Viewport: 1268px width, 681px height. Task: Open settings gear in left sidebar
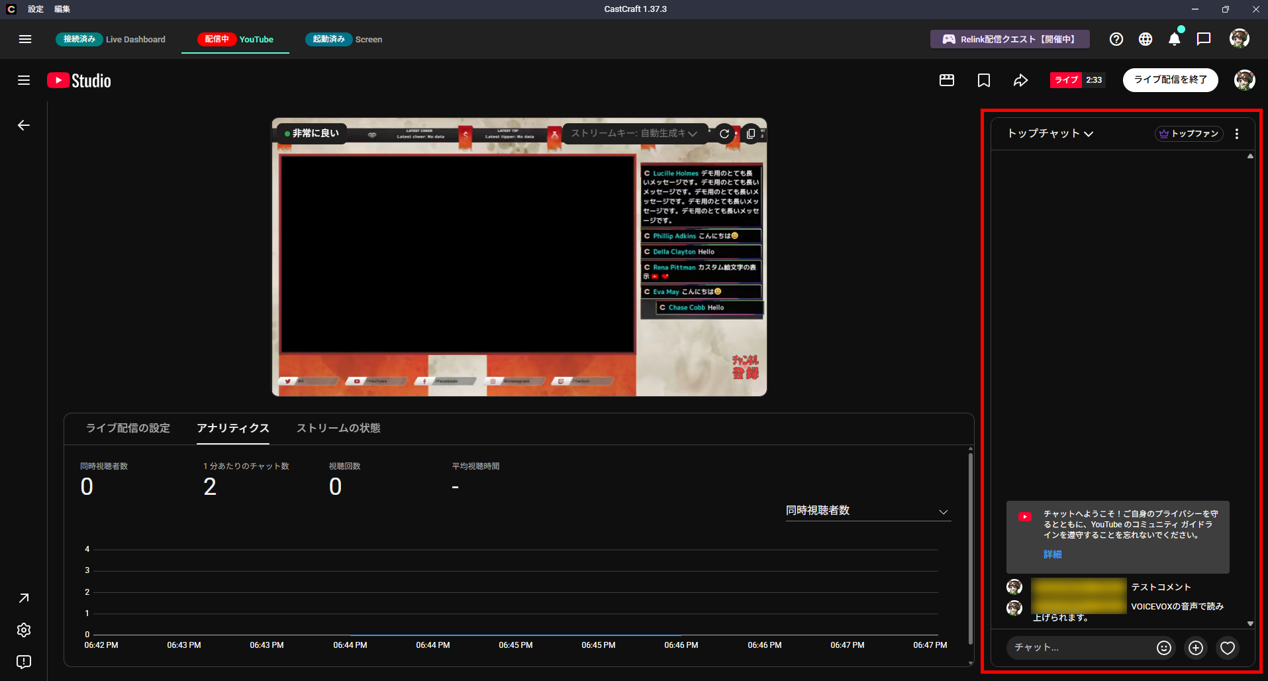[24, 630]
